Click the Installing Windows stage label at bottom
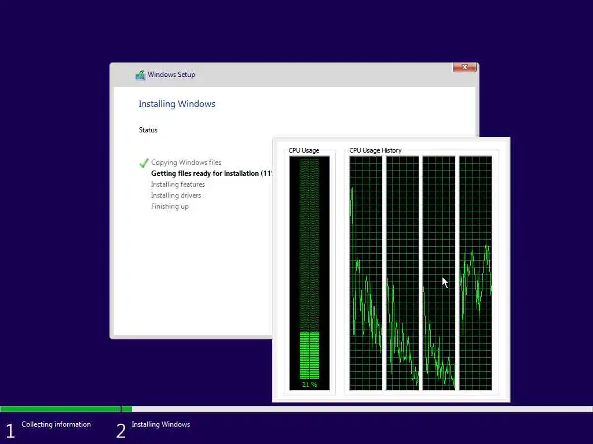This screenshot has width=593, height=444. (161, 424)
